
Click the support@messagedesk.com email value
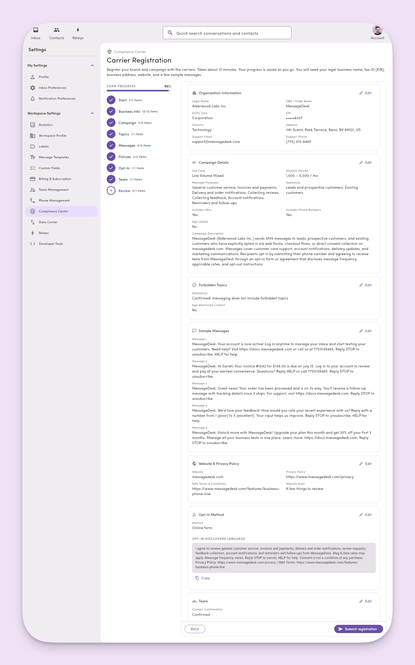(216, 142)
